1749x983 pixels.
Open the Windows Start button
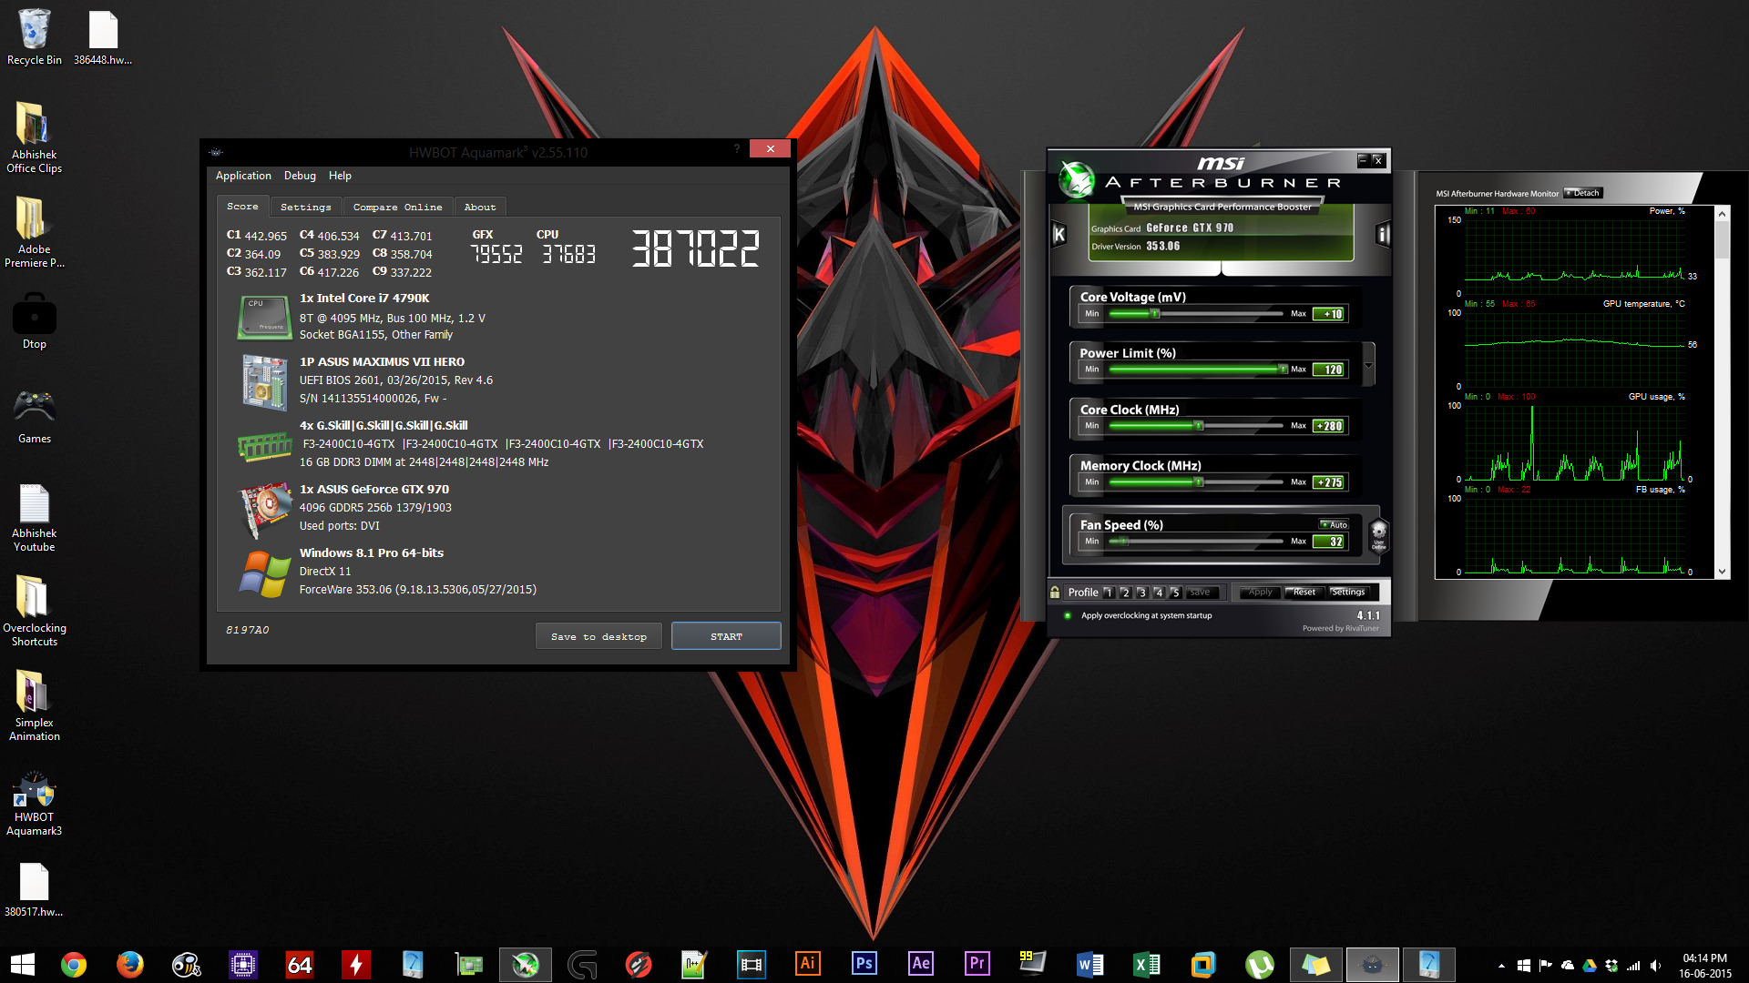pyautogui.click(x=22, y=964)
